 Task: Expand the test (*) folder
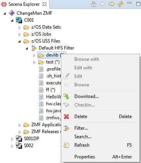(34, 62)
